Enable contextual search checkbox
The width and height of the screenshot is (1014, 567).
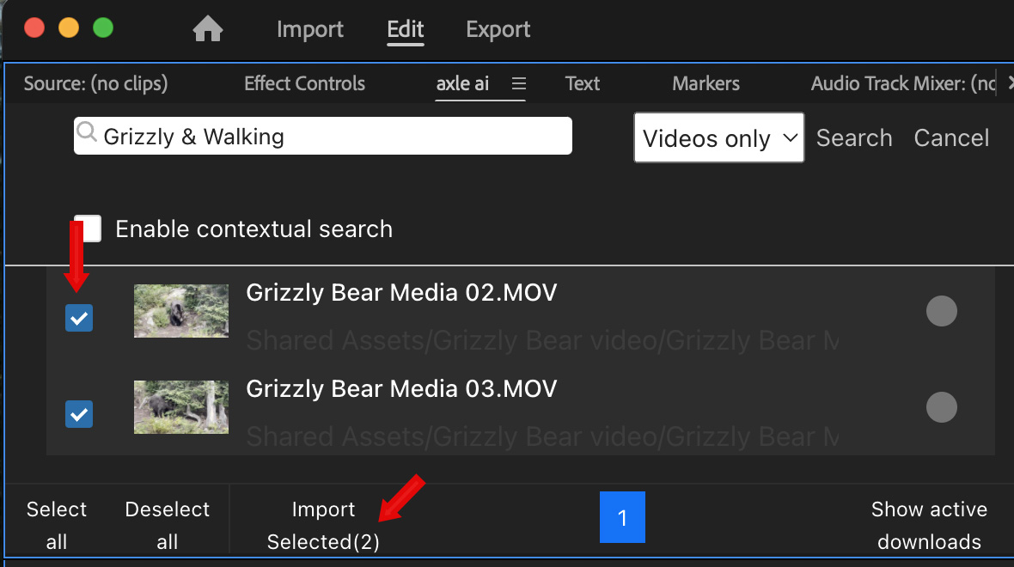tap(89, 229)
